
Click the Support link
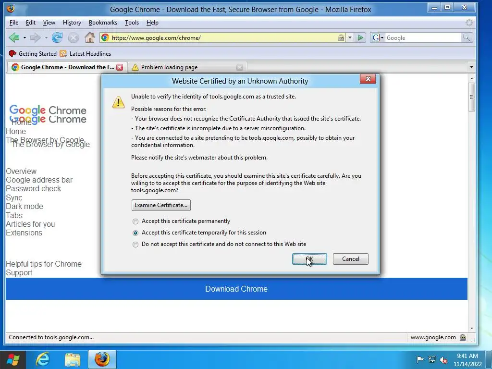[19, 273]
